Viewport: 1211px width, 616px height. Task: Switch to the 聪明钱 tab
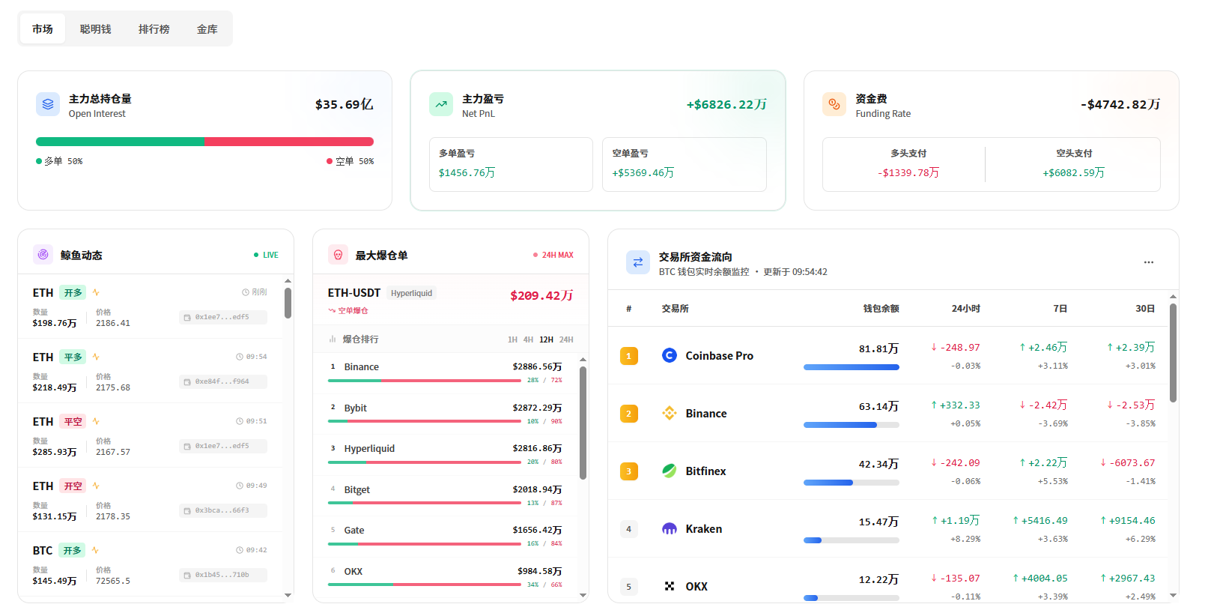(96, 29)
